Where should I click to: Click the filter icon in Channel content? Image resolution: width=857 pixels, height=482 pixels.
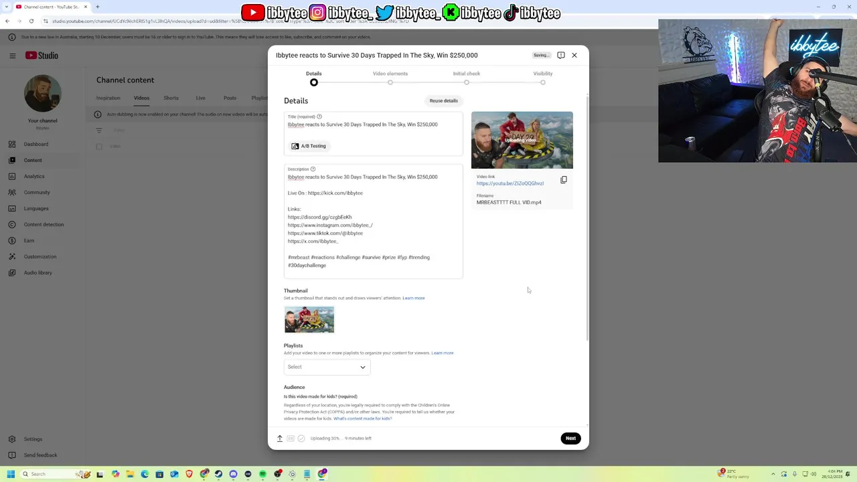99,130
